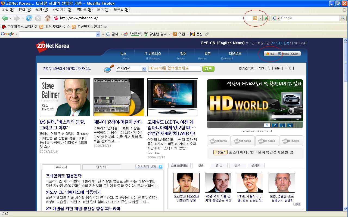Click into the Google Toolbar search input
348x217 pixels.
[57, 34]
